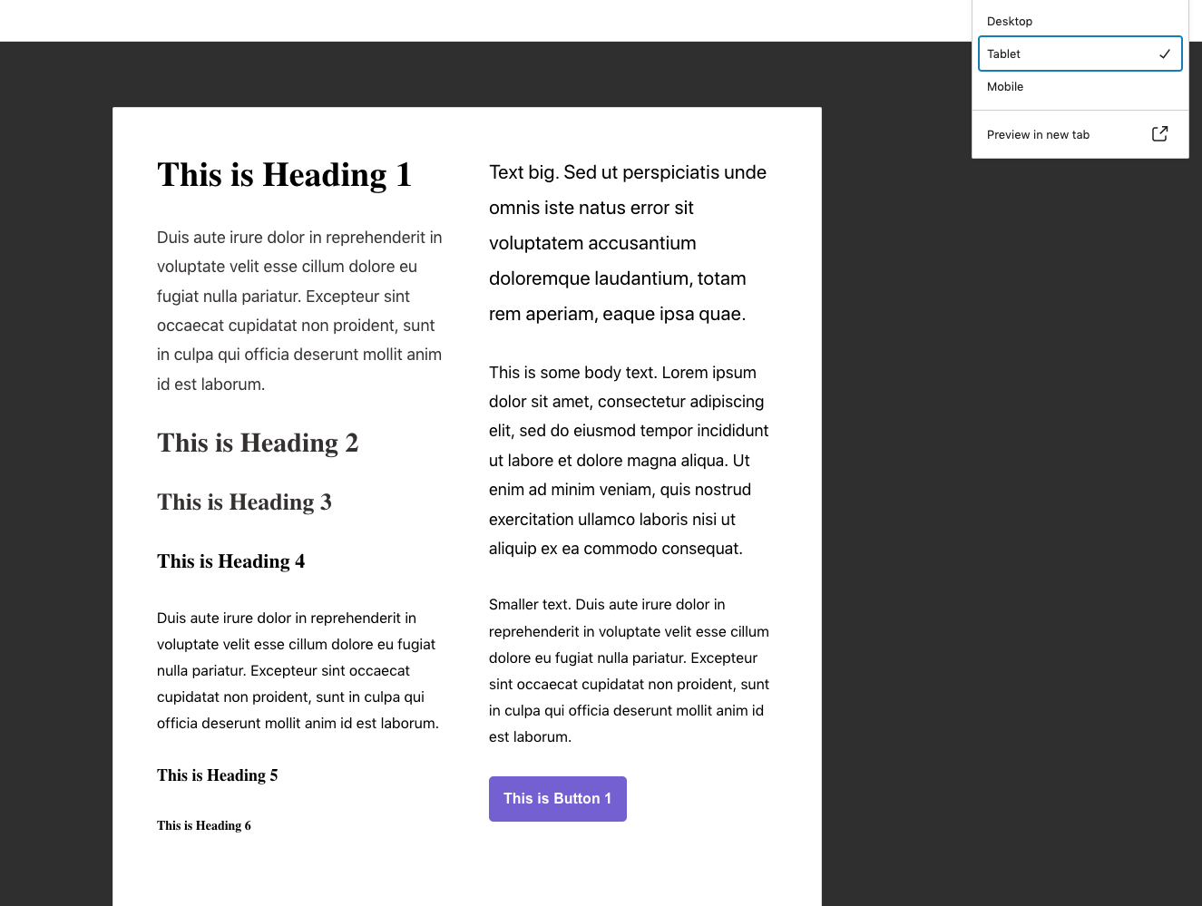Click the checkmark icon next to Tablet
The height and width of the screenshot is (906, 1202).
[x=1164, y=54]
